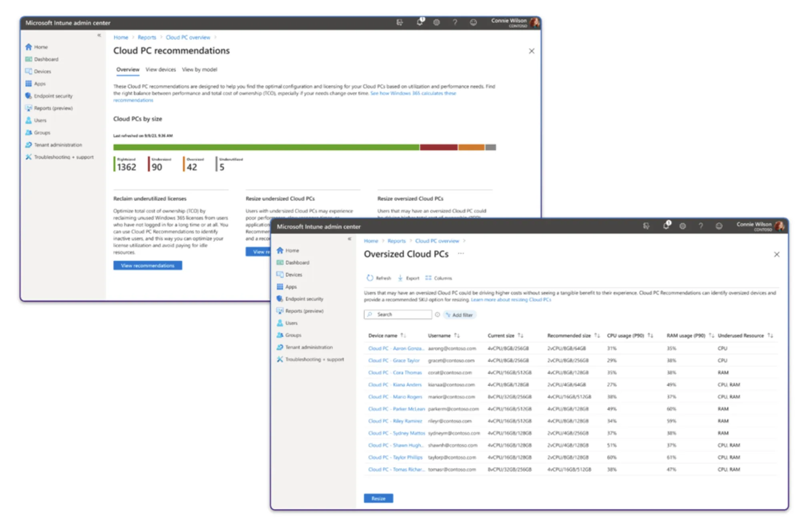The width and height of the screenshot is (803, 532).
Task: Open Home in back window sidebar
Action: pos(36,47)
